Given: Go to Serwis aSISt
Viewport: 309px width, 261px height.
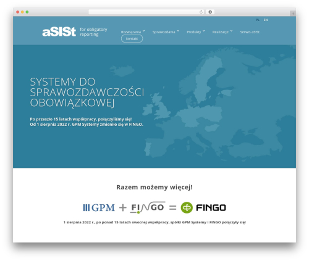Looking at the screenshot, I should (x=250, y=32).
